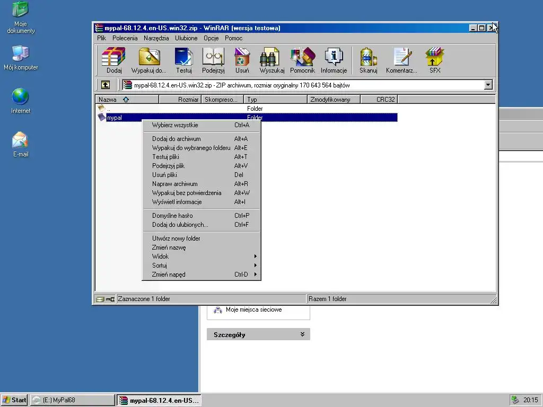The image size is (543, 407).
Task: Click the WinRAR window resize grip
Action: pyautogui.click(x=494, y=300)
